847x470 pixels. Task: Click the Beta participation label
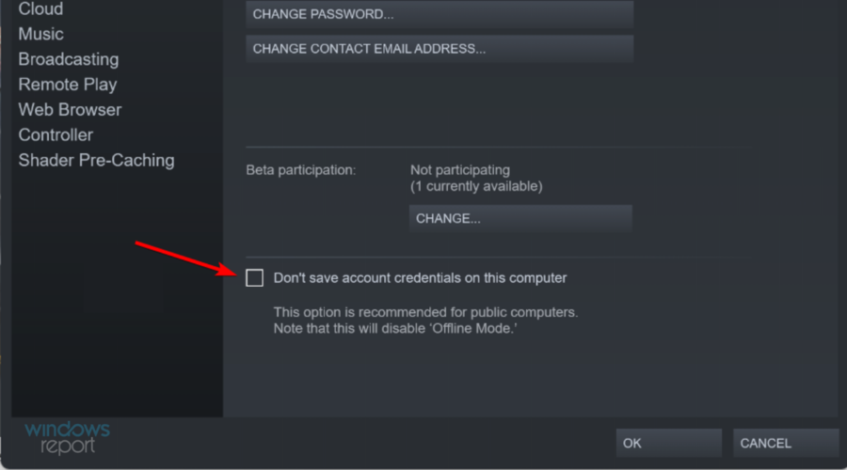301,170
